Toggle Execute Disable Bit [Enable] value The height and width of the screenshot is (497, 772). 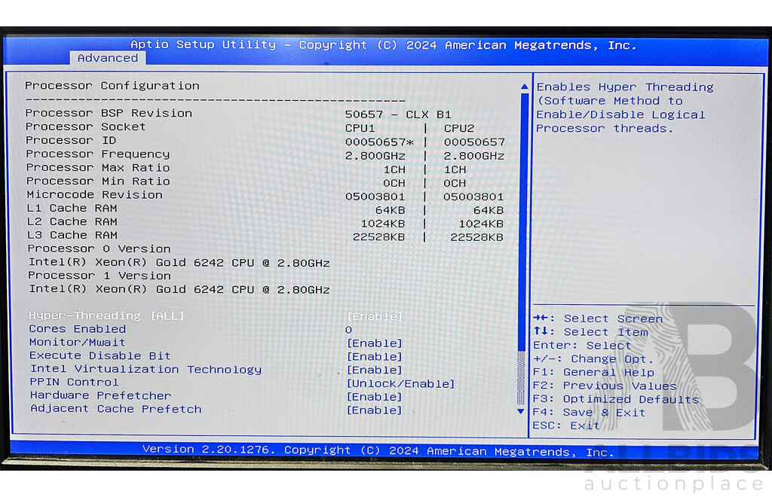375,356
